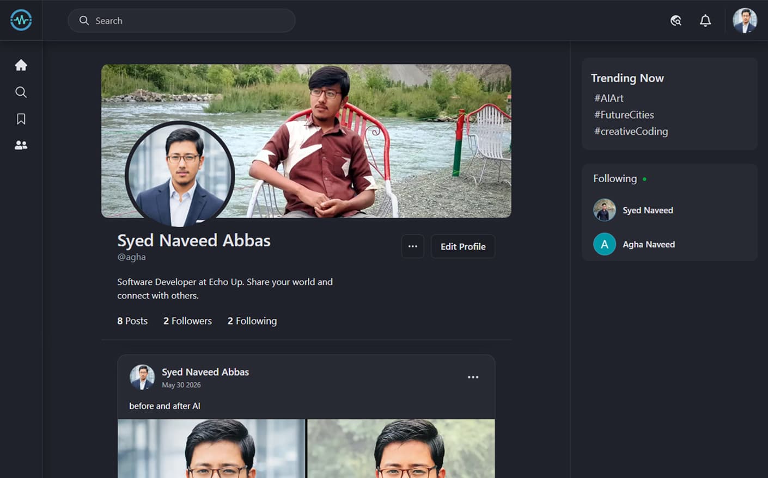768x478 pixels.
Task: Open the #creativeCoding trending tag
Action: (631, 131)
